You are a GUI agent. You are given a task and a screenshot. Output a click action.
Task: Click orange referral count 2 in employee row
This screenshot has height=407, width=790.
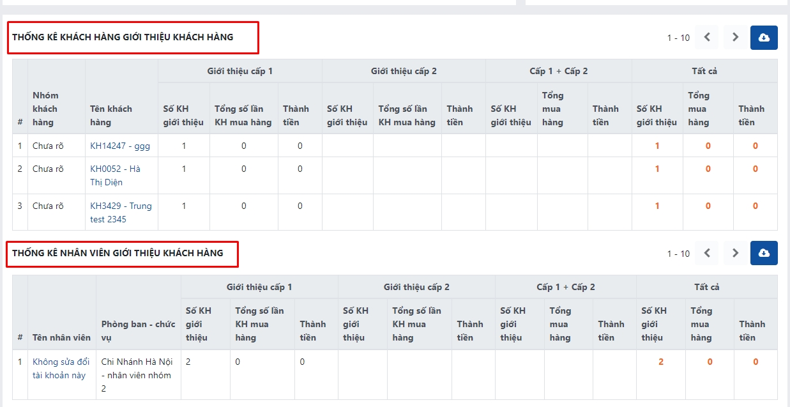coord(661,362)
